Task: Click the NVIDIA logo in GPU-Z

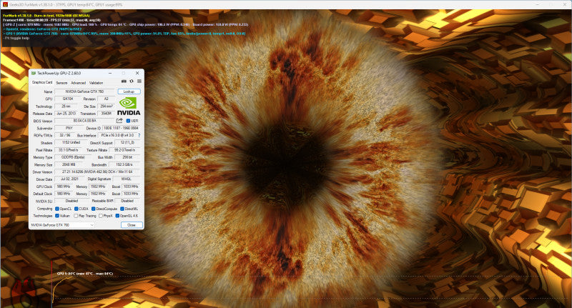Action: pyautogui.click(x=129, y=106)
